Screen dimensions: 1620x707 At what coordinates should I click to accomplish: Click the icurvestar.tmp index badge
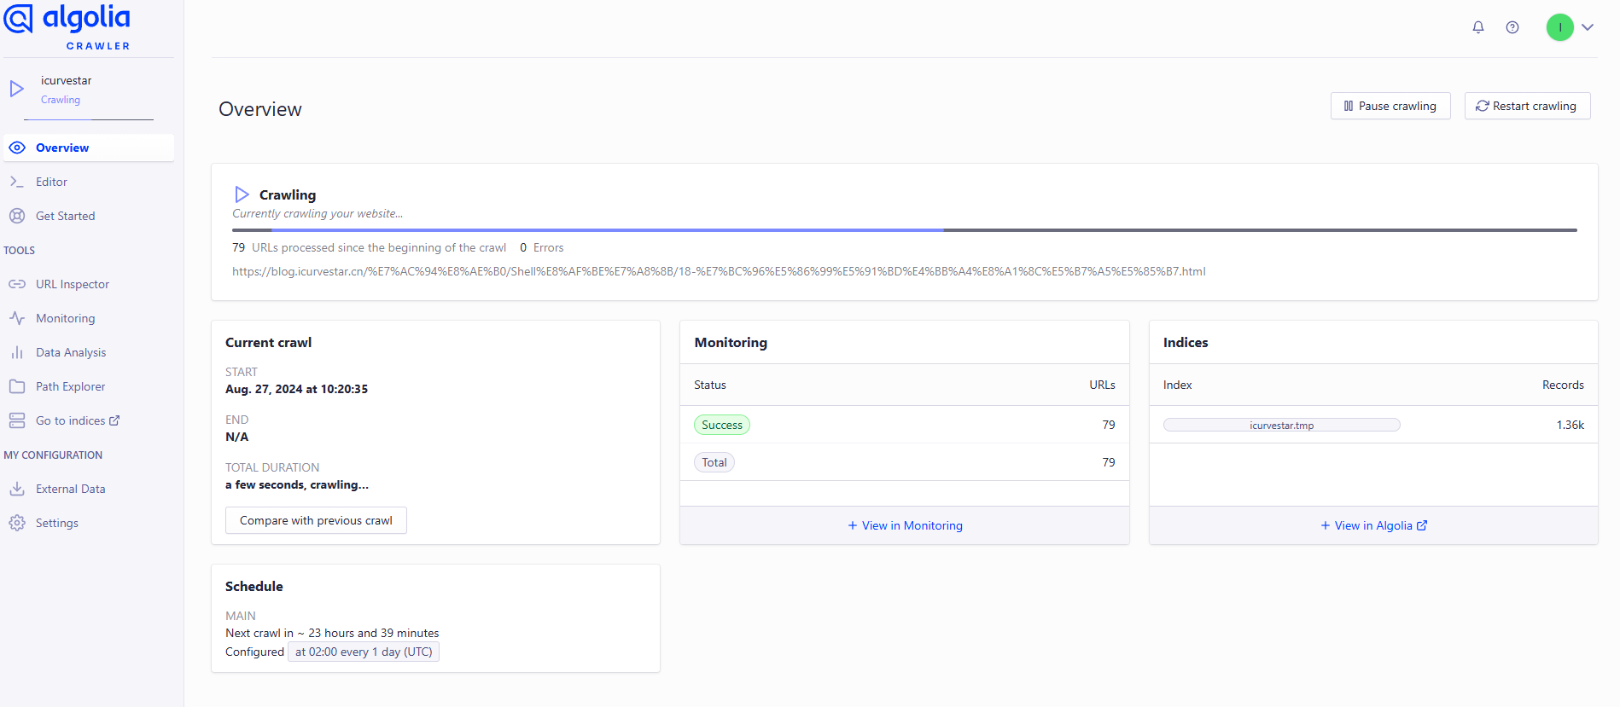coord(1281,425)
